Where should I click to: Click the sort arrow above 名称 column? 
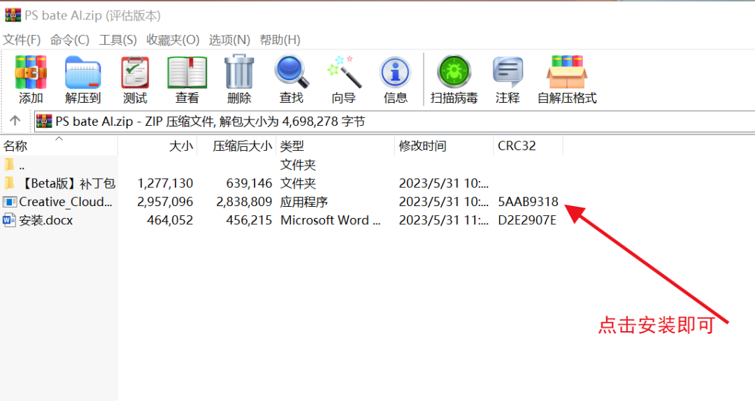(x=59, y=138)
